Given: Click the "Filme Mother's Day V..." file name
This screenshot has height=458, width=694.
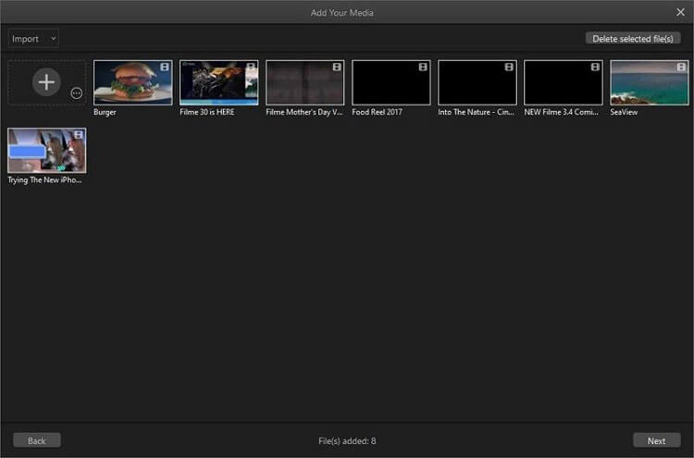Looking at the screenshot, I should point(304,112).
